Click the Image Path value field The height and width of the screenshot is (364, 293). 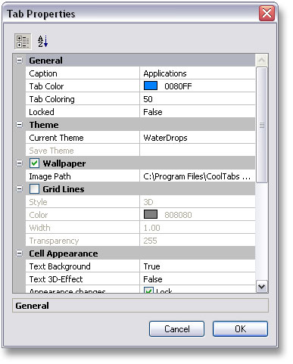tap(198, 176)
